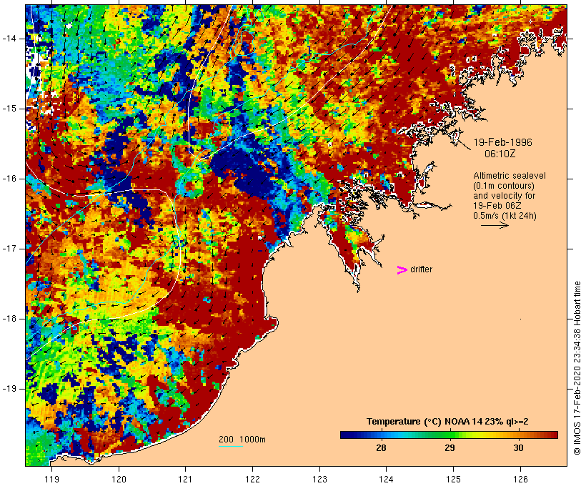The width and height of the screenshot is (586, 486).
Task: Click the longitude axis label "121"
Action: (185, 479)
